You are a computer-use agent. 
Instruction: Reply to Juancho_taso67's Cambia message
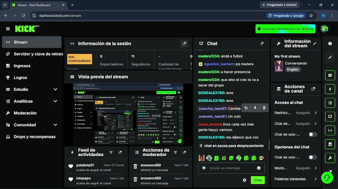(246, 108)
